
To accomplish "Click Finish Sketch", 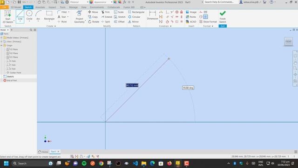I will pyautogui.click(x=223, y=17).
